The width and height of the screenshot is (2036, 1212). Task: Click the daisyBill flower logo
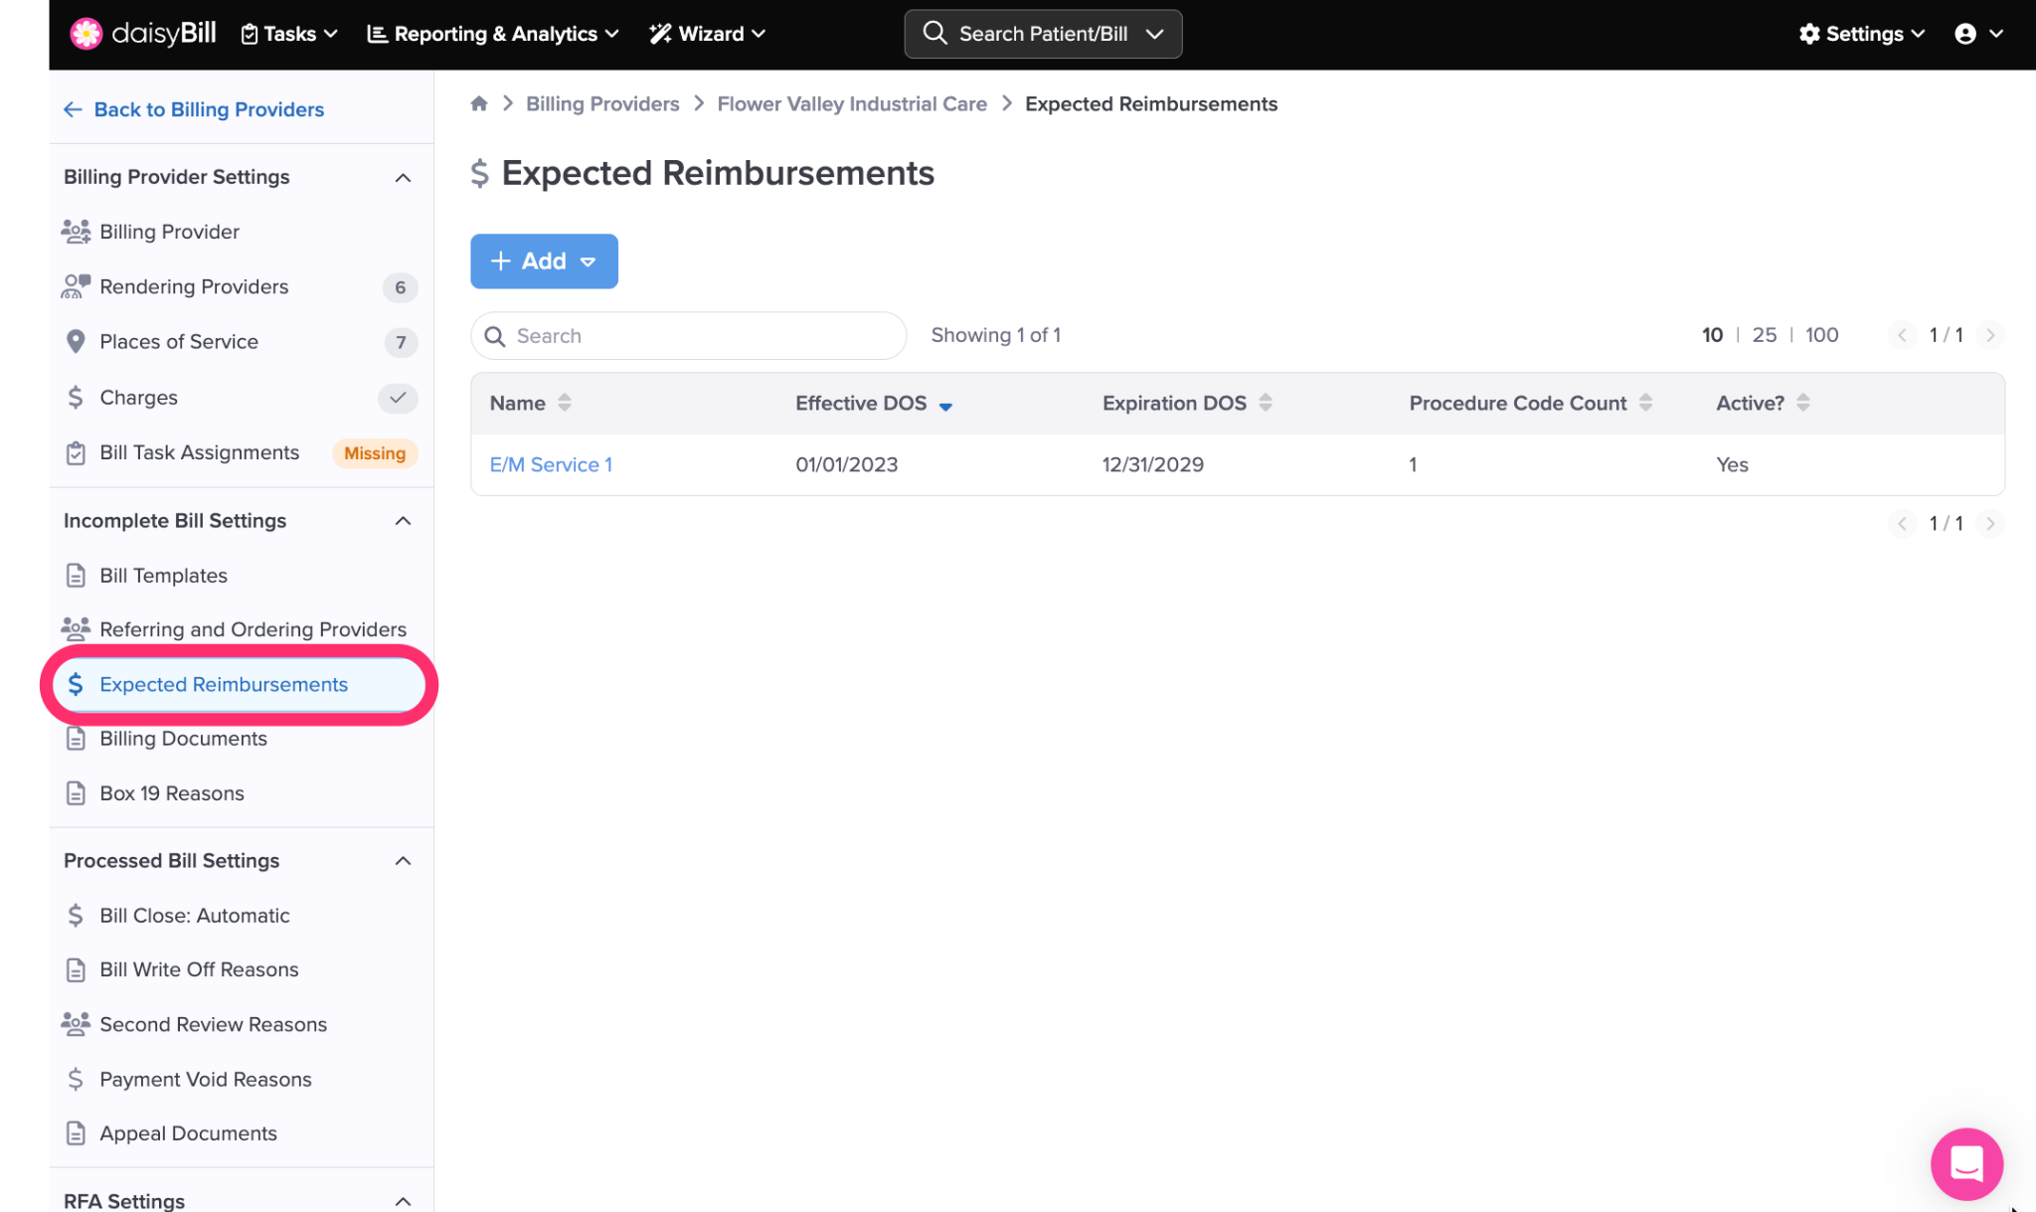point(85,34)
